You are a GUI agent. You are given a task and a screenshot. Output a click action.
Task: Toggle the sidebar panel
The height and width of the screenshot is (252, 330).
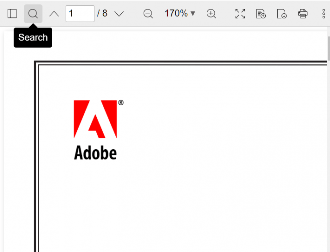coord(12,14)
